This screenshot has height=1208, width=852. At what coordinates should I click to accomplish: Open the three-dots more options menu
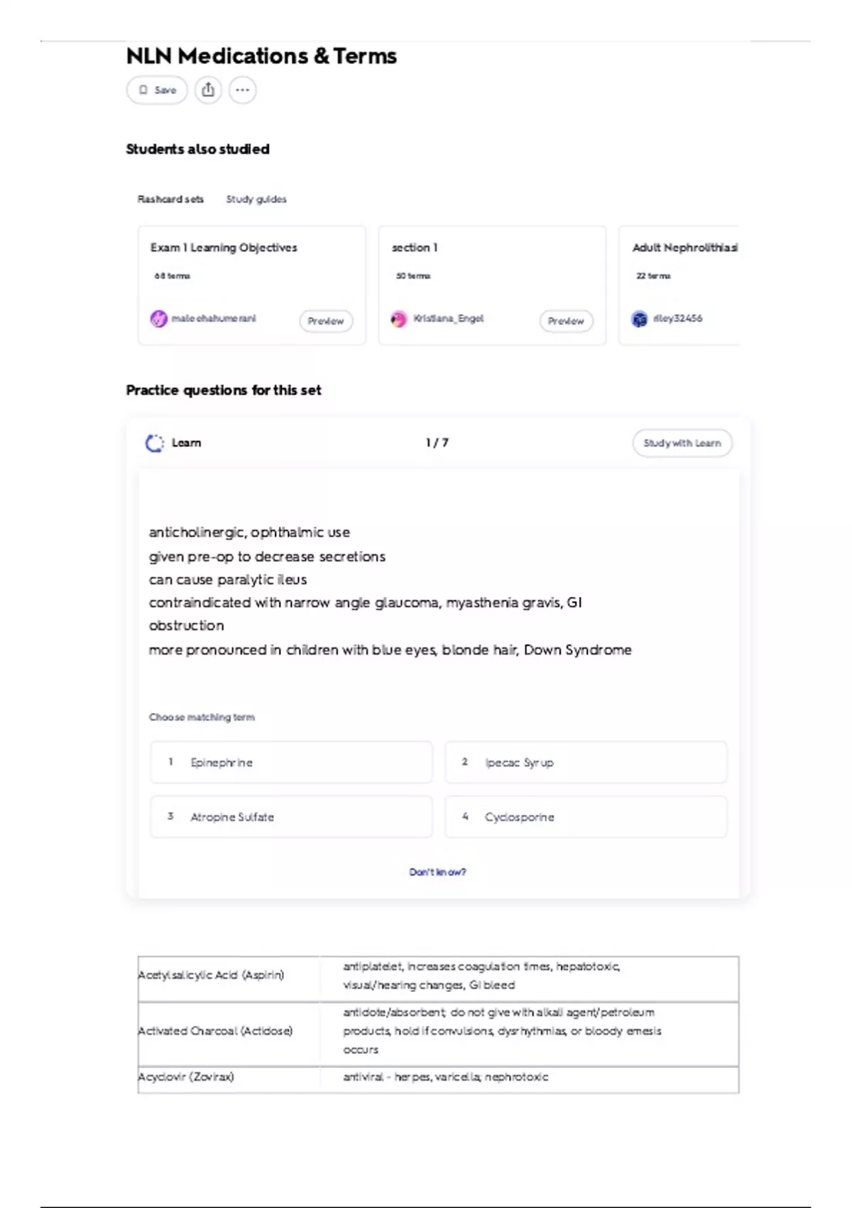click(243, 90)
